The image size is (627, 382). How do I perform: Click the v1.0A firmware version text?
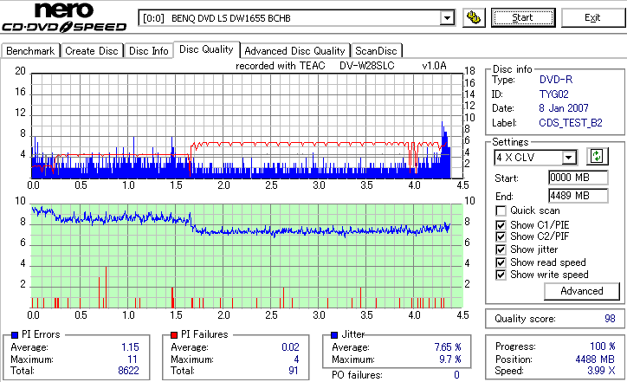tap(434, 66)
